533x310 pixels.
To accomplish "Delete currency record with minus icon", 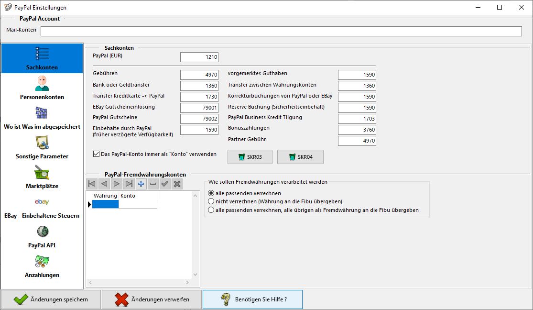I will (x=153, y=184).
